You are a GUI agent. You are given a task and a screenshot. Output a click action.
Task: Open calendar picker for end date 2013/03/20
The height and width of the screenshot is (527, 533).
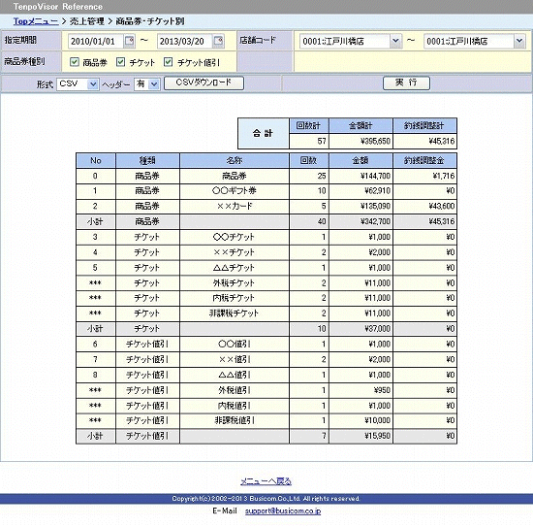coord(218,41)
